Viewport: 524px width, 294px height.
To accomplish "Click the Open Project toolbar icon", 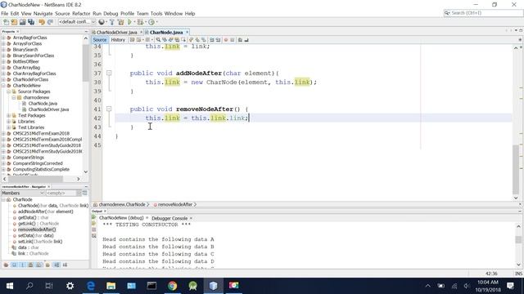I will click(22, 22).
